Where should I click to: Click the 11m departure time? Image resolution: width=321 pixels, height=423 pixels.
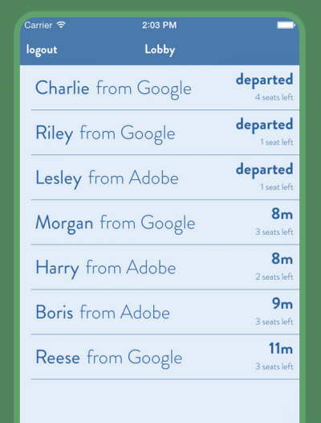click(281, 348)
